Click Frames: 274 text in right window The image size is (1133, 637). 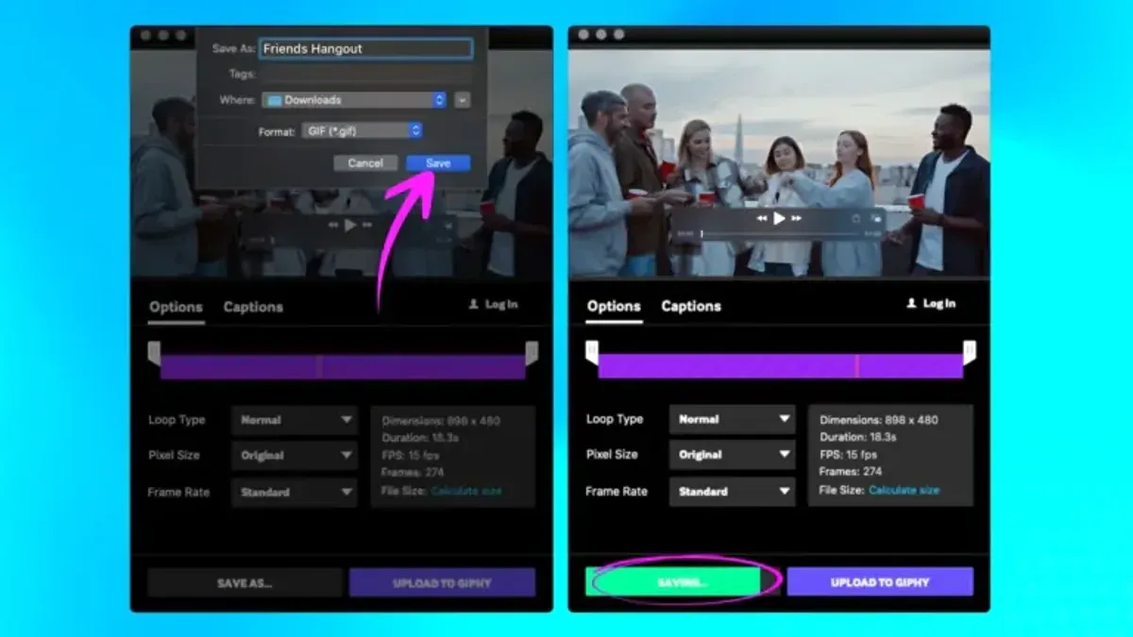(851, 472)
